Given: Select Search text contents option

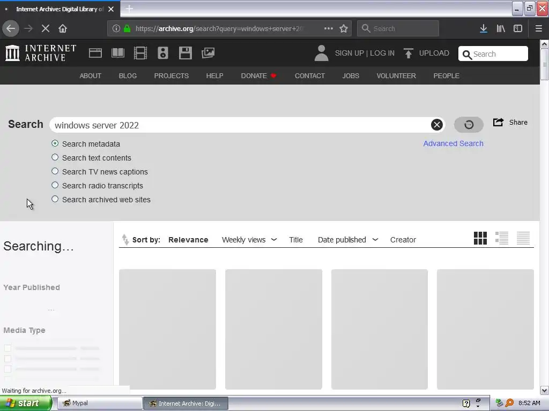Looking at the screenshot, I should point(55,157).
